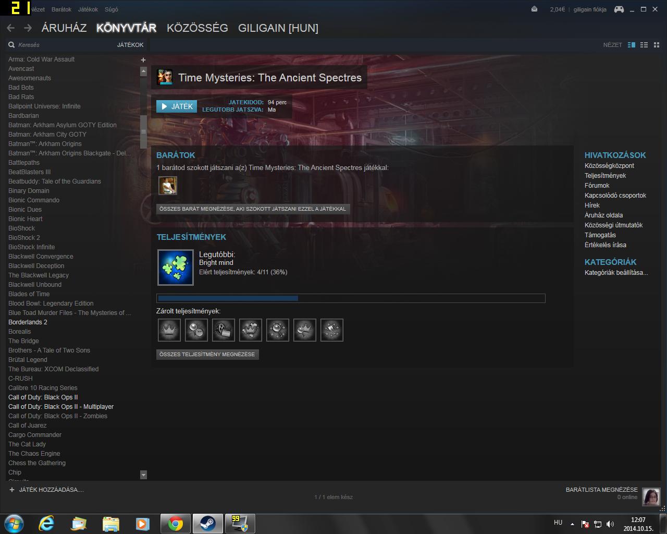
Task: Click seventh locked achievement icon
Action: point(332,330)
